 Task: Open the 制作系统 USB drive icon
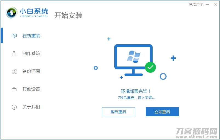click(14, 54)
